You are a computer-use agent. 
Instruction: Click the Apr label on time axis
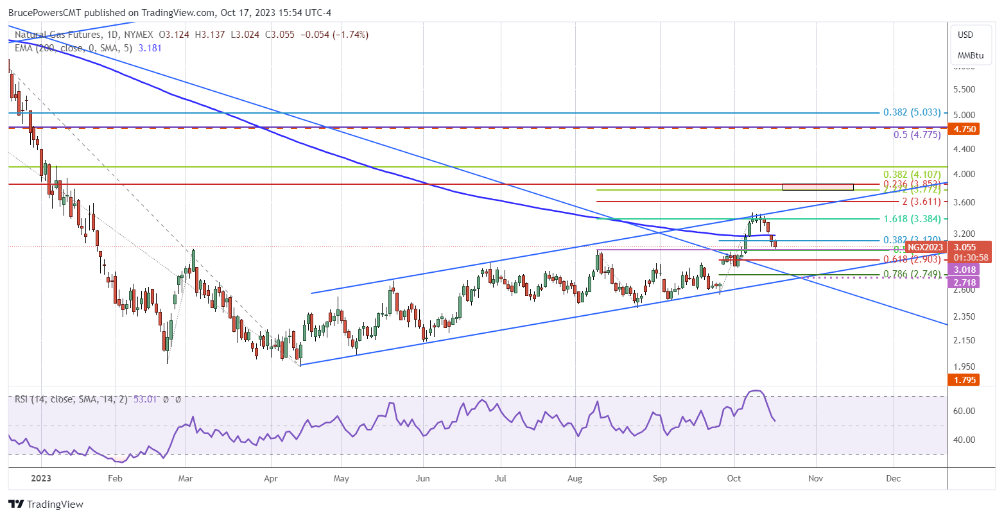pyautogui.click(x=271, y=478)
